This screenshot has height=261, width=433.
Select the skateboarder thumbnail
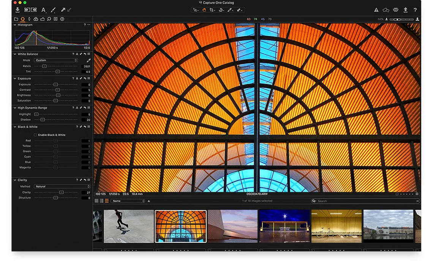coord(129,226)
